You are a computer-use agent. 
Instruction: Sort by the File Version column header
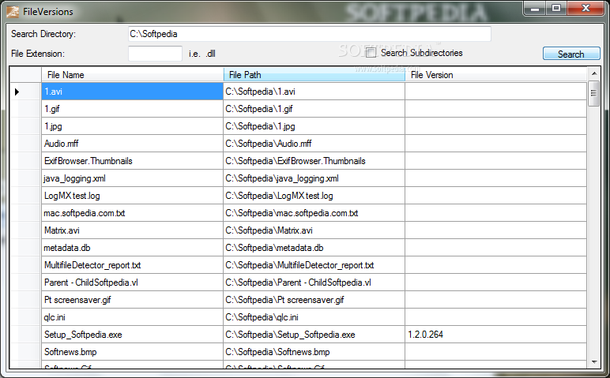coord(495,75)
